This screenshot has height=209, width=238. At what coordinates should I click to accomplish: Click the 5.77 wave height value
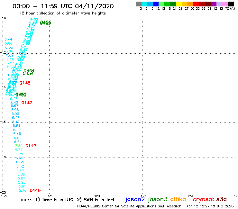pos(19,150)
